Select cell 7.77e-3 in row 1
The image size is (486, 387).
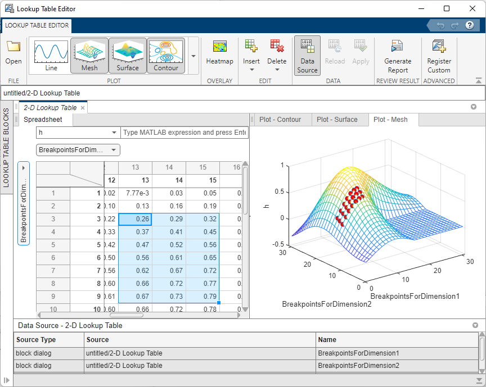[135, 193]
